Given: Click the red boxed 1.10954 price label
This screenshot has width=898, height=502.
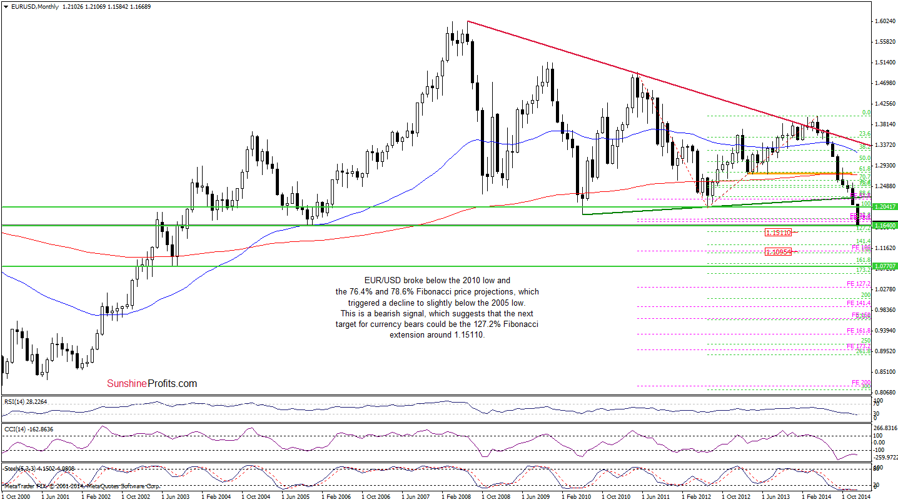Looking at the screenshot, I should click(779, 252).
